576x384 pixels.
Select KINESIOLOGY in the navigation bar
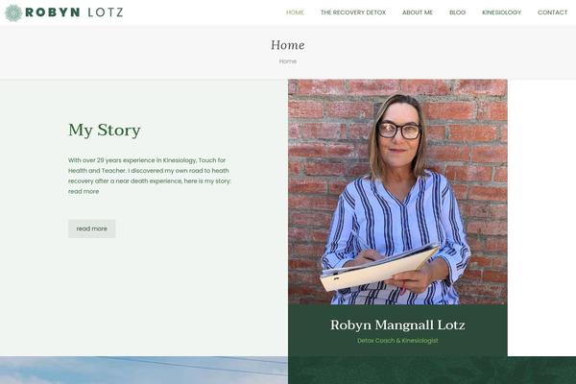pos(501,12)
